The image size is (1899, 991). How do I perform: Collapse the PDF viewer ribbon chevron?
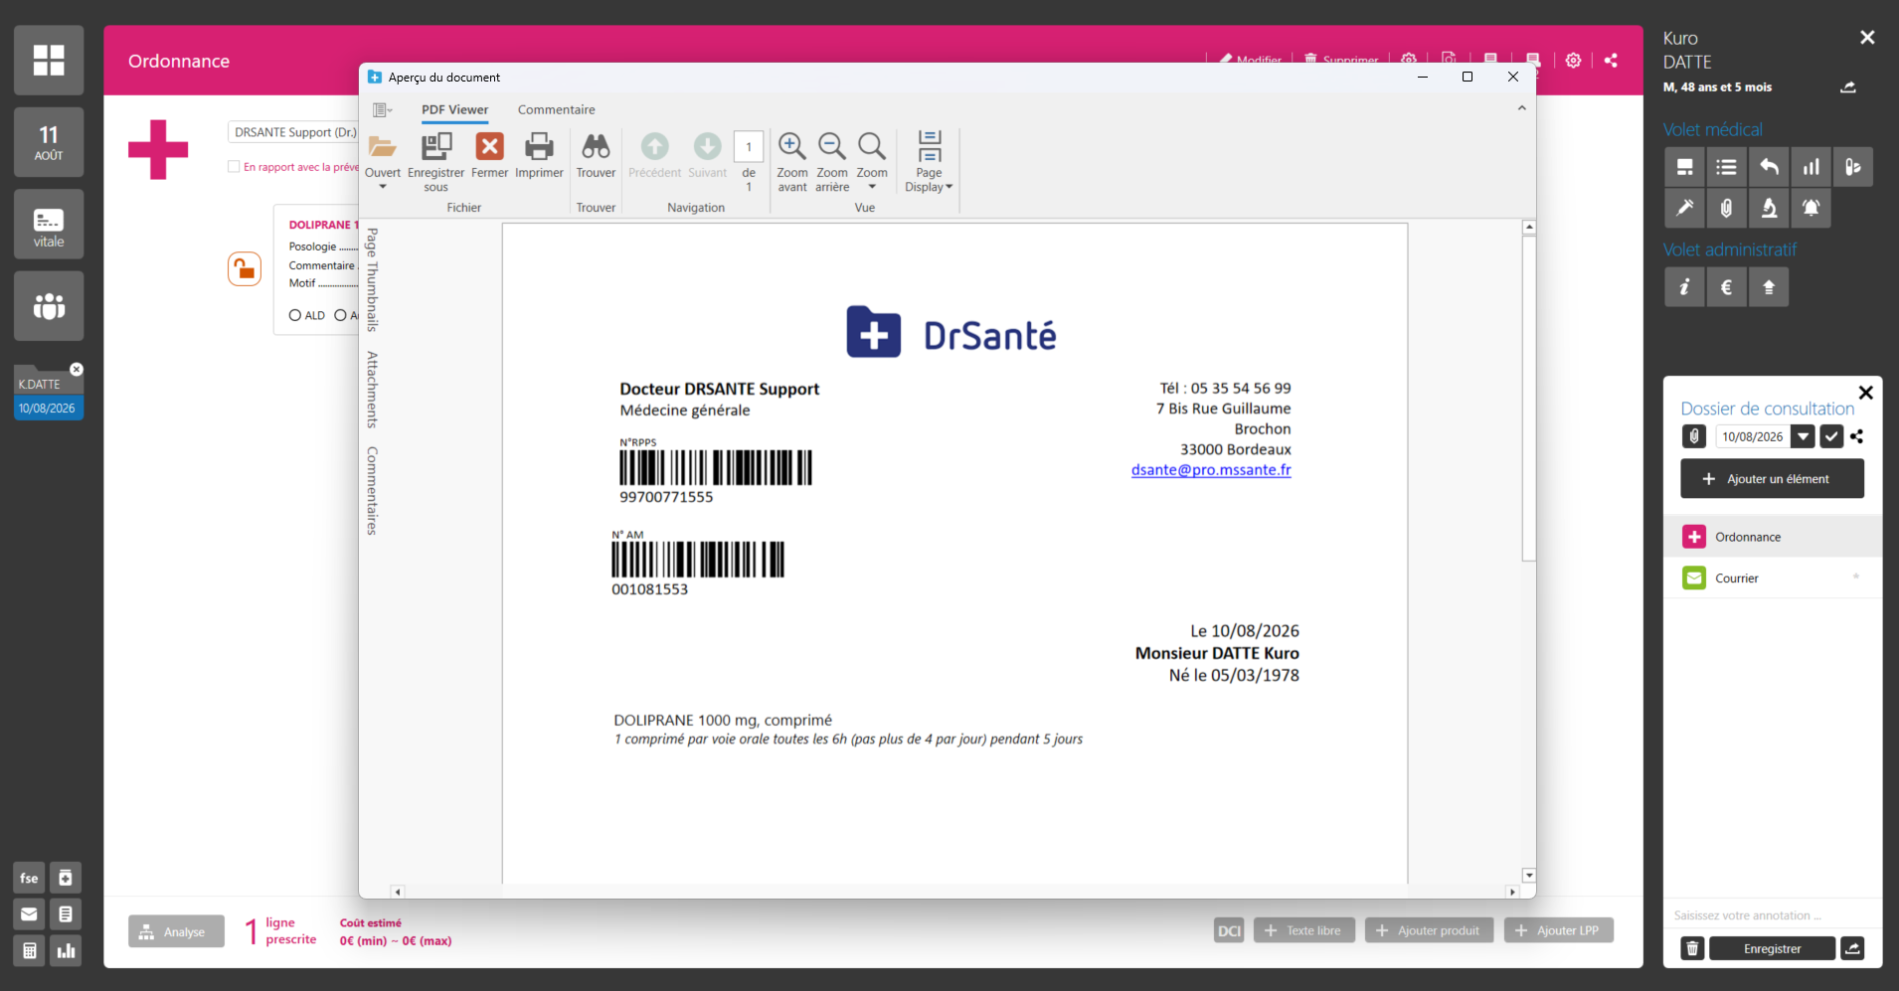click(1521, 108)
